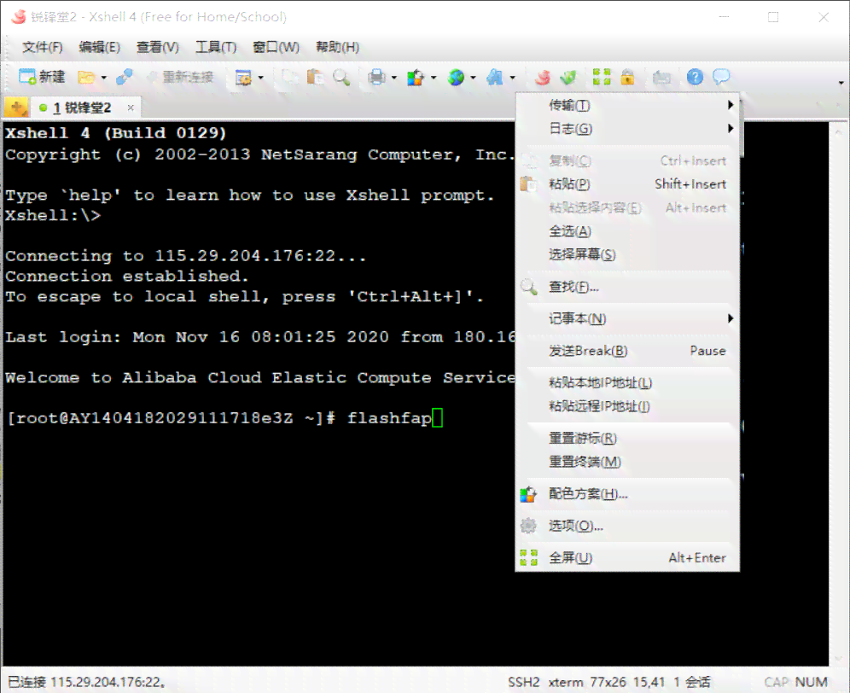Click the greyed 重新连接 reconnect button

click(x=182, y=77)
